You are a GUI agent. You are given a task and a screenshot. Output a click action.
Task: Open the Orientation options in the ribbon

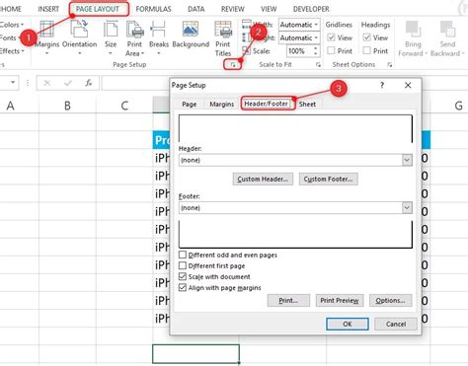(x=79, y=37)
